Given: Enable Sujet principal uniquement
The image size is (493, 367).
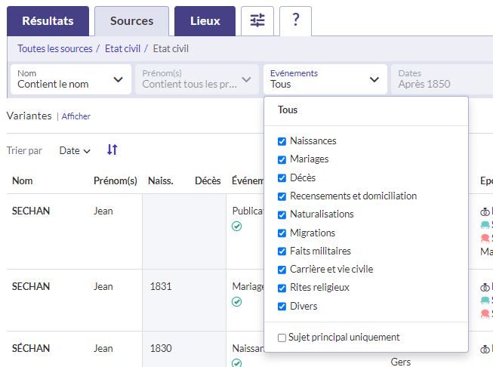Looking at the screenshot, I should (x=282, y=338).
